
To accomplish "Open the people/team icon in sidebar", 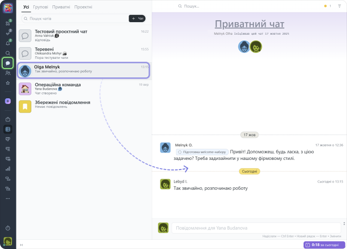I will tap(8, 73).
